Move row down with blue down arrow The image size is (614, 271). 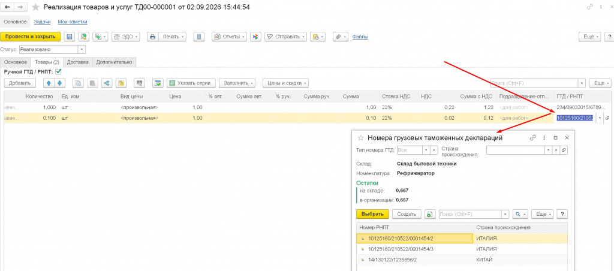59,83
